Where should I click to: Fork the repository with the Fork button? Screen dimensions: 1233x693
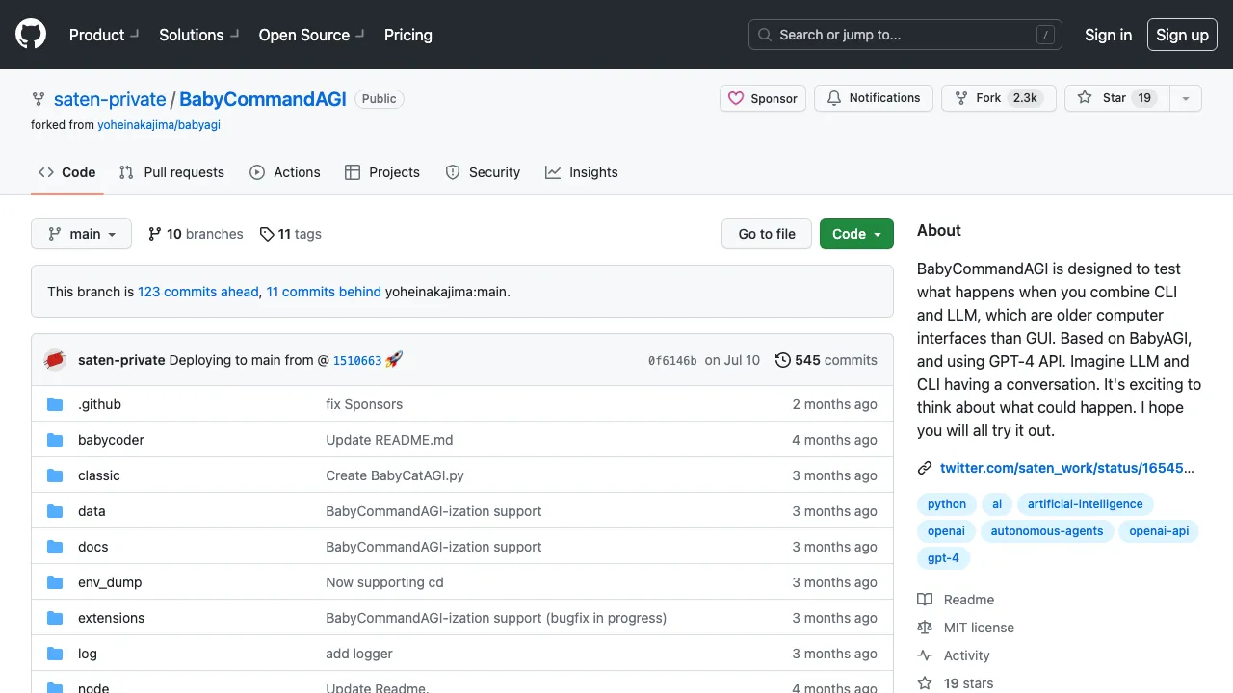pyautogui.click(x=998, y=98)
